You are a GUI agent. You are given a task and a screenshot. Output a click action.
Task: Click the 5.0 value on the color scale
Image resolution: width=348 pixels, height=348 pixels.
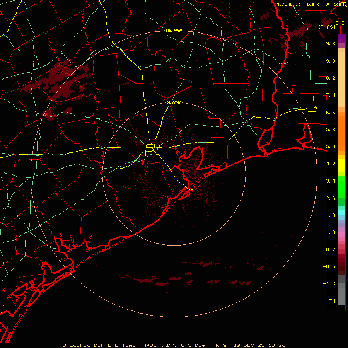pos(331,147)
